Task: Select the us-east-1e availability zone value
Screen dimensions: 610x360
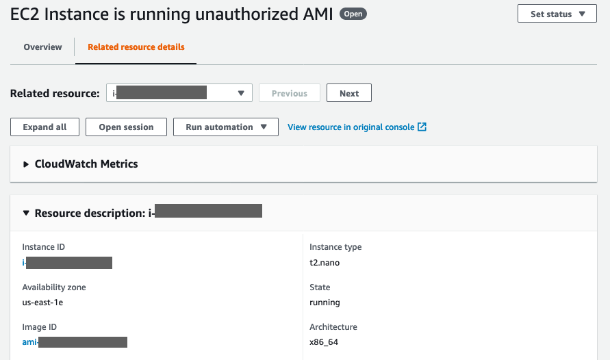Action: [42, 303]
